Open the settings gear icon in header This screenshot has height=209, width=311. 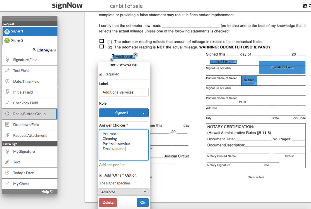(305, 6)
